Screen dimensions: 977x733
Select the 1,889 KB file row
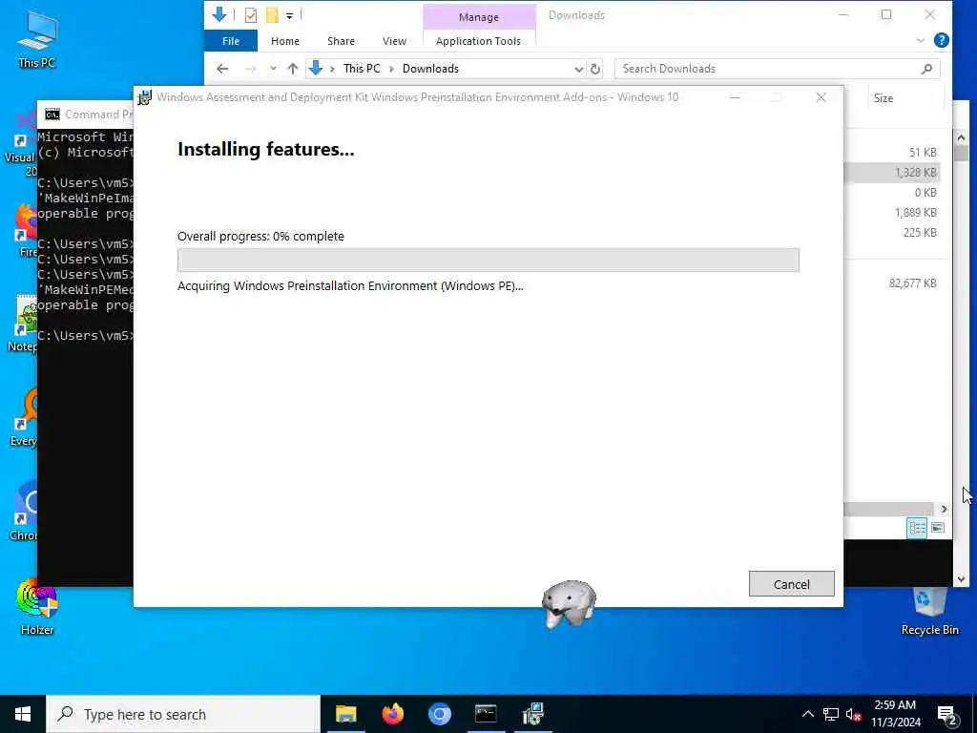coord(892,213)
